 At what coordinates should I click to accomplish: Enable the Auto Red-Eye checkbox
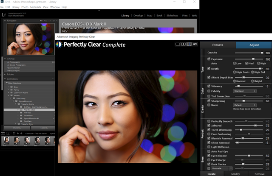pos(209,151)
